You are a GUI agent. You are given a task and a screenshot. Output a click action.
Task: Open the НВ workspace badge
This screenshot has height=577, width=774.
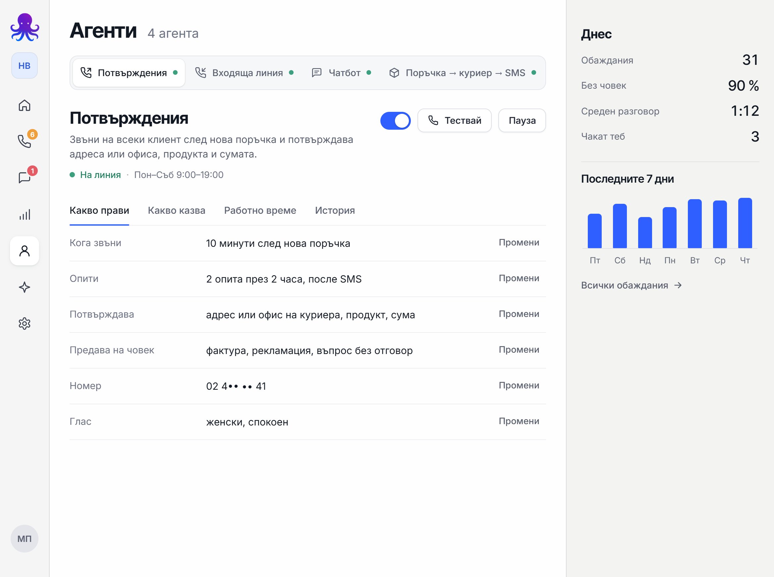tap(25, 66)
